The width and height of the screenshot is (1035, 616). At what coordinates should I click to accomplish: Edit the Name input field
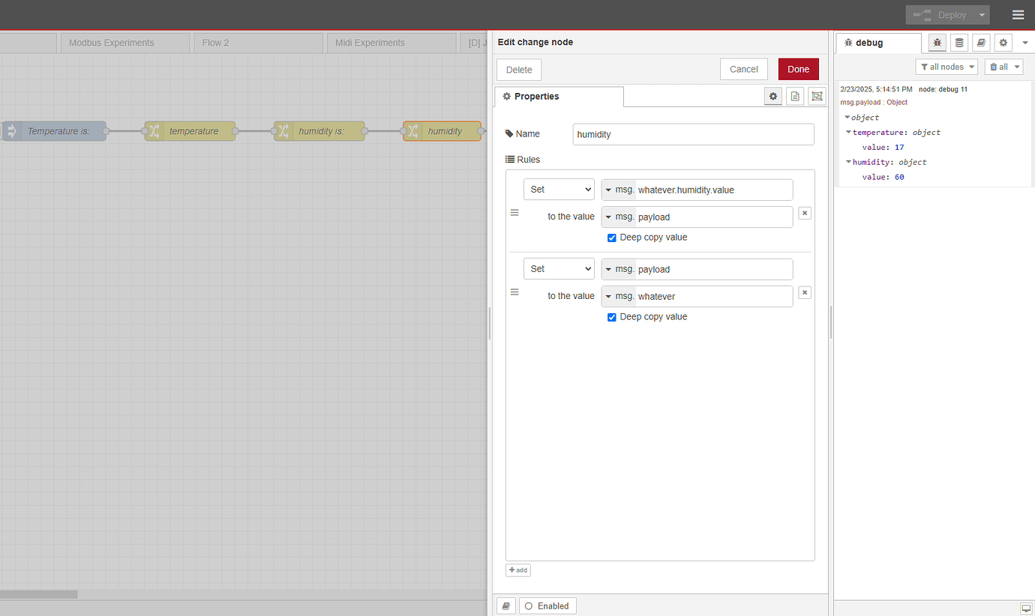click(693, 134)
